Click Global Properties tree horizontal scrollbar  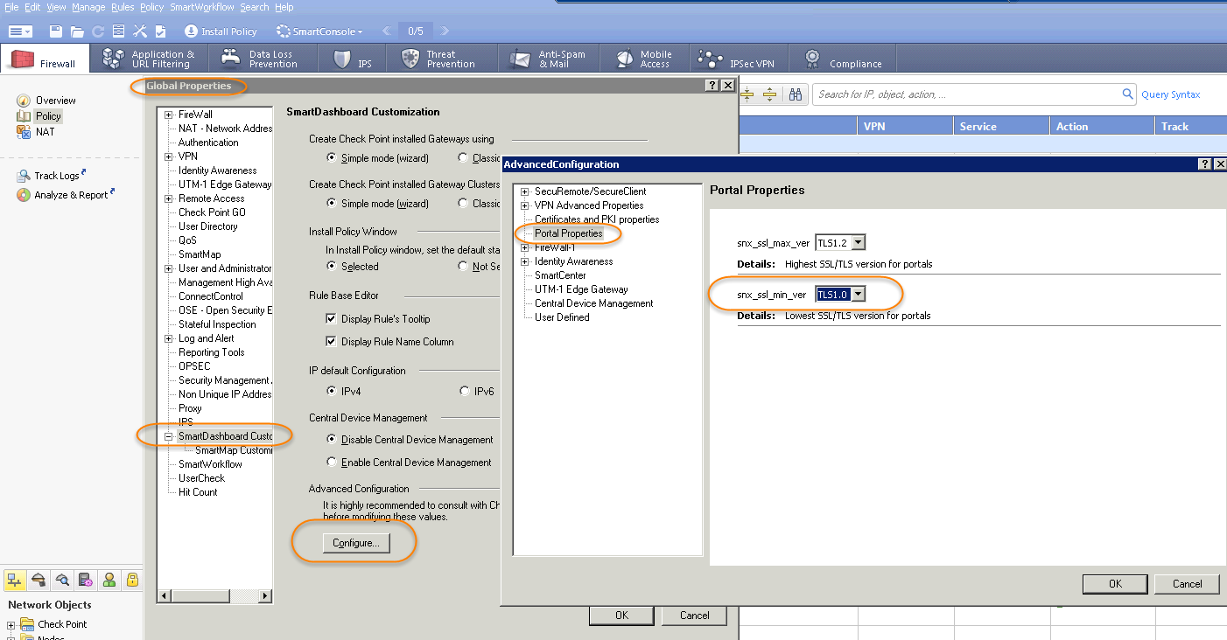point(214,597)
